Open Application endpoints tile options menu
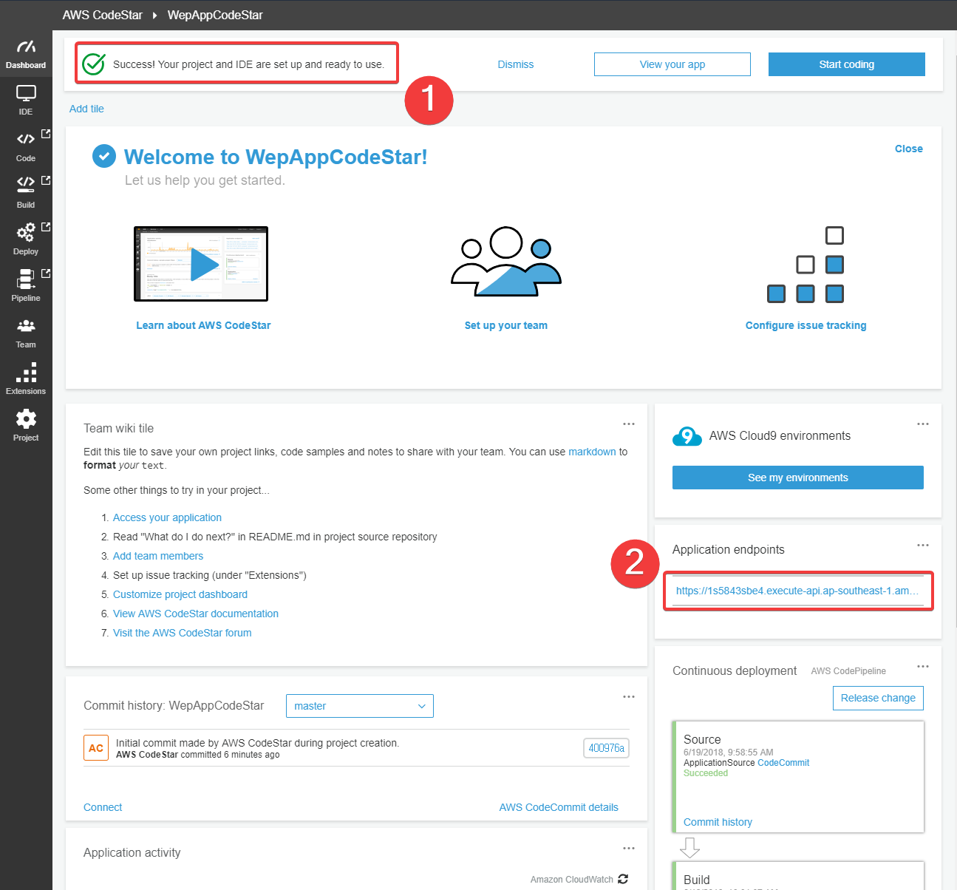This screenshot has width=957, height=890. click(x=923, y=545)
